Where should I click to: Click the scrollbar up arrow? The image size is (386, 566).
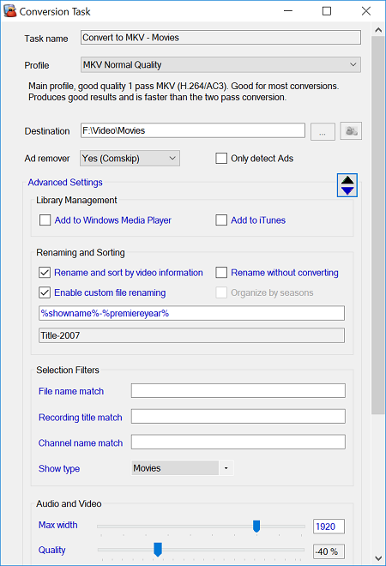click(378, 30)
